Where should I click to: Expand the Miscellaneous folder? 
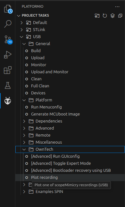tap(24, 142)
